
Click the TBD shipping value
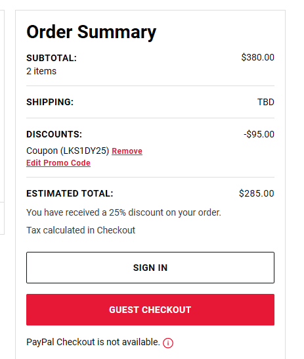266,102
